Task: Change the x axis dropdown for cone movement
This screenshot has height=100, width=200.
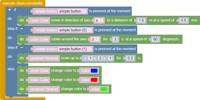Action: (99, 20)
